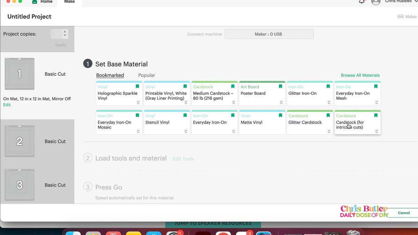Open the Home tab
The height and width of the screenshot is (235, 418).
click(x=42, y=2)
